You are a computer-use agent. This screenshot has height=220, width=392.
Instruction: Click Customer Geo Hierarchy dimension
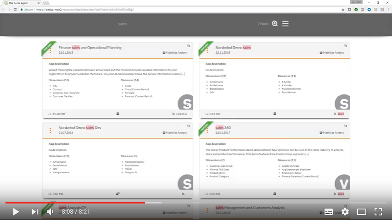point(66,93)
